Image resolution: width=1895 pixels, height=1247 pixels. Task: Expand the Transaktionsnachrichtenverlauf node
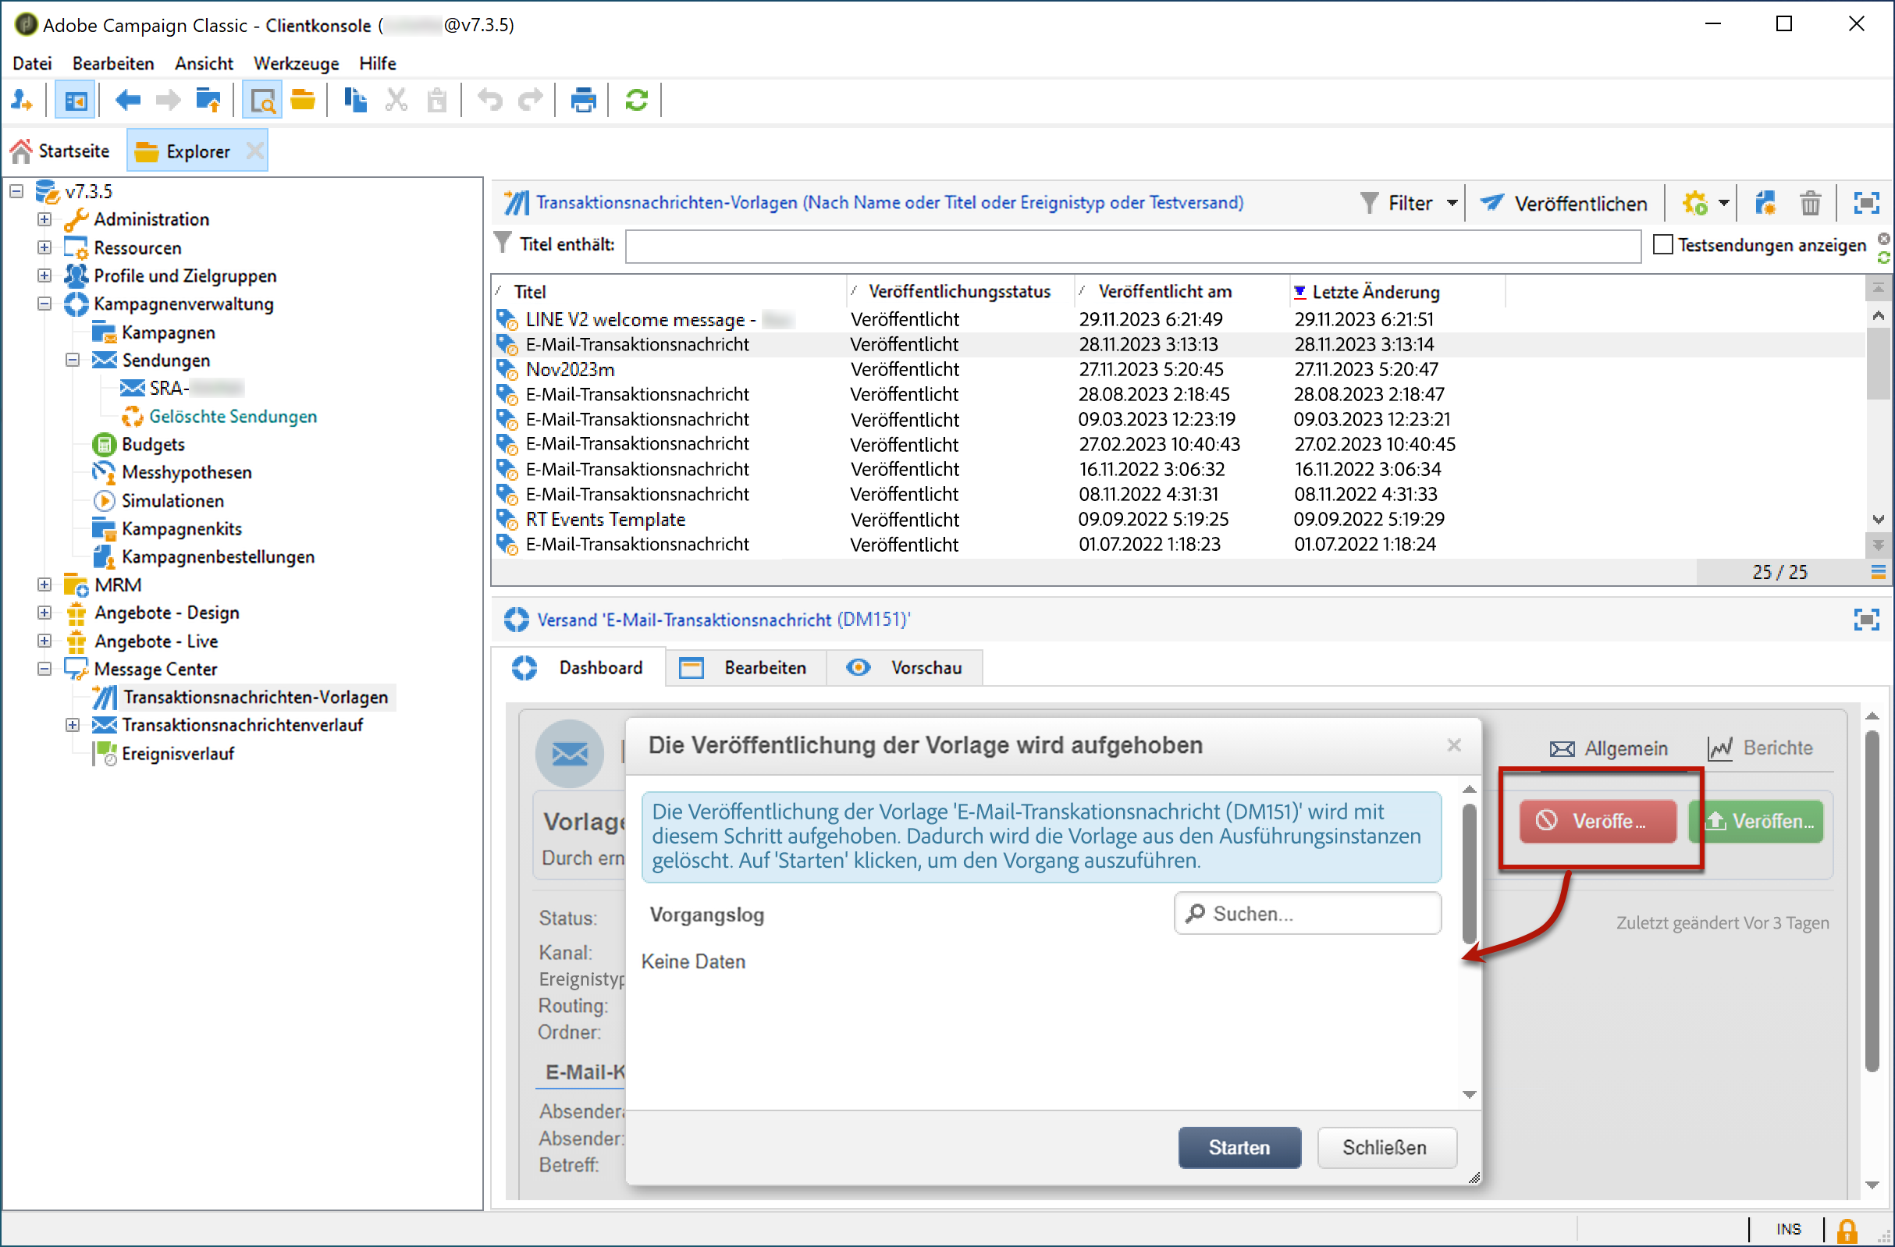pyautogui.click(x=73, y=725)
